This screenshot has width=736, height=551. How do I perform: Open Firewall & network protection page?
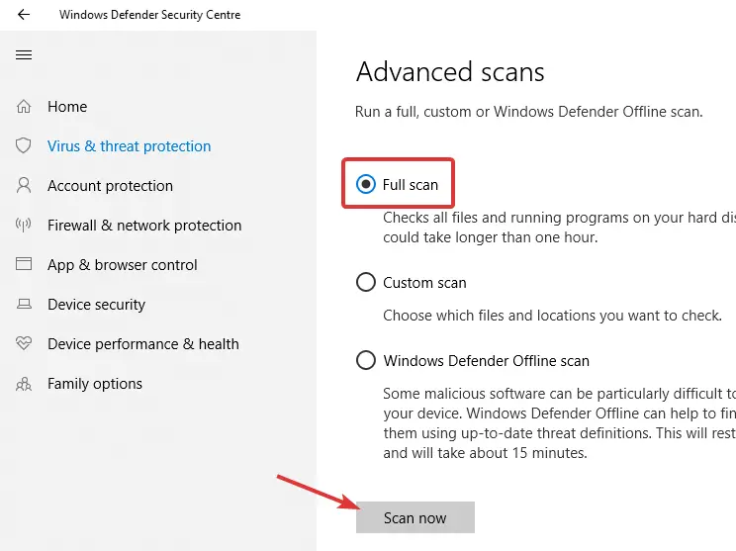[x=144, y=226]
